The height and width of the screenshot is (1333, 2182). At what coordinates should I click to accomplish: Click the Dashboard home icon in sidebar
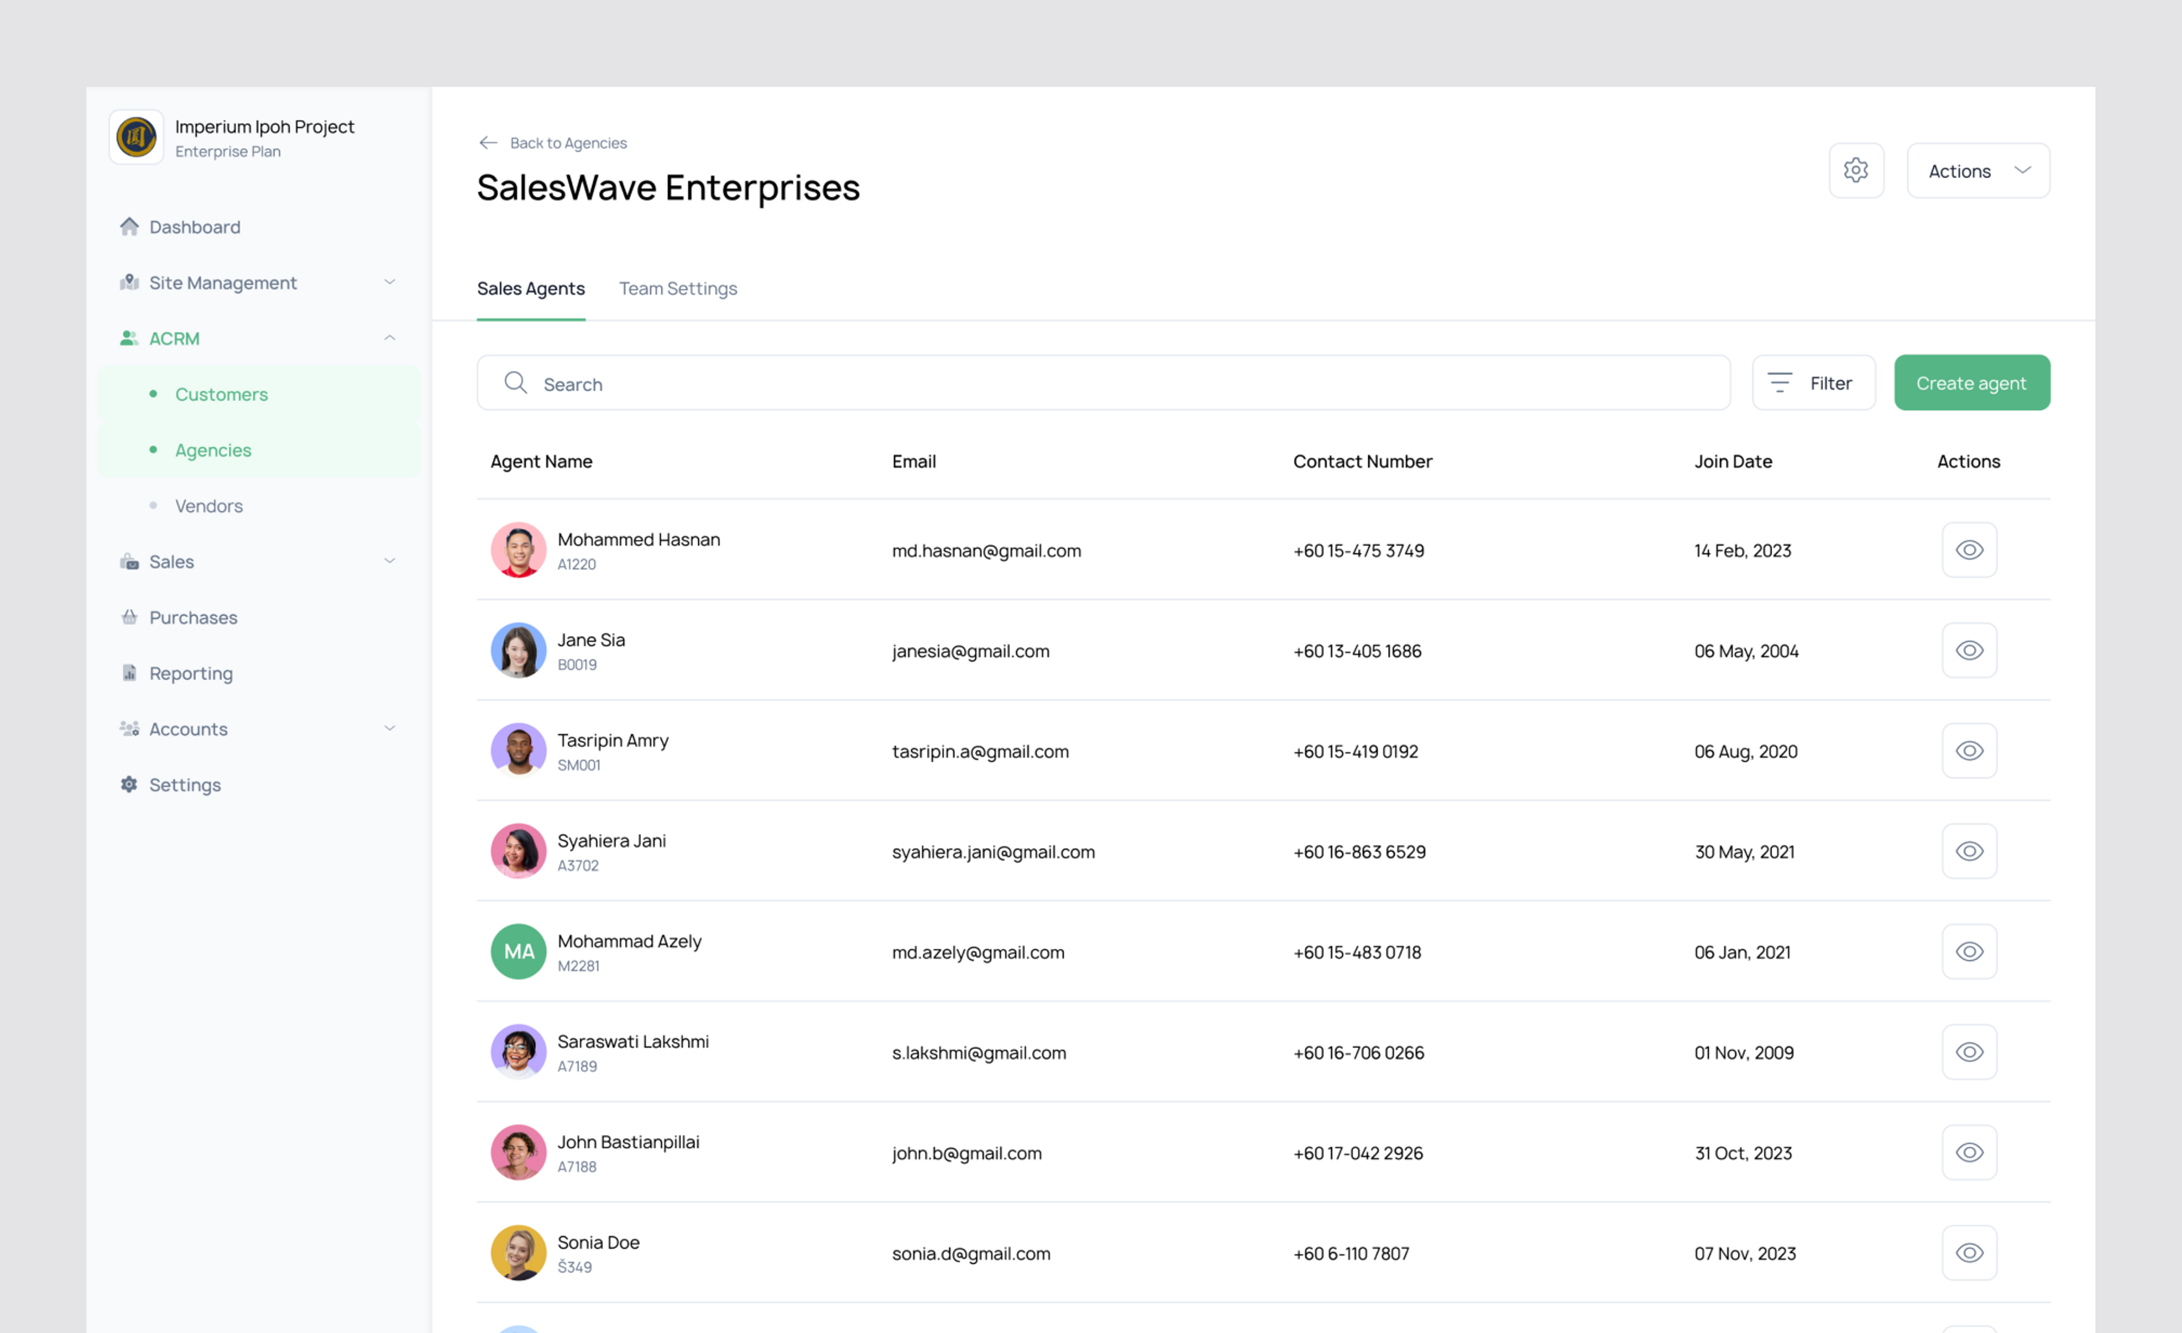pyautogui.click(x=130, y=227)
